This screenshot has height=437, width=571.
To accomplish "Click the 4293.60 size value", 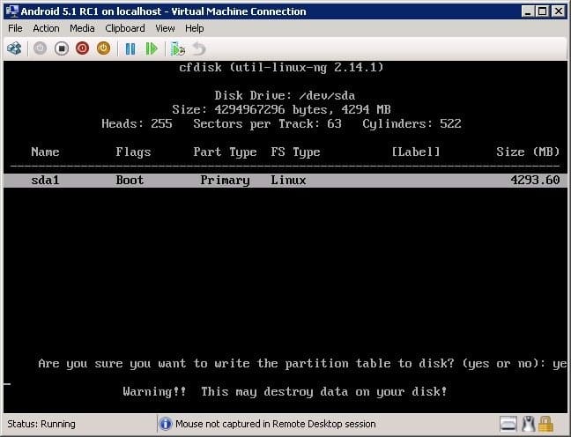I will point(535,181).
